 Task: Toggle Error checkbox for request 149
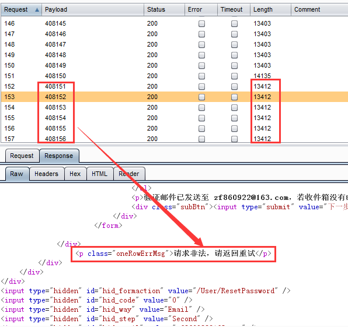tap(201, 55)
